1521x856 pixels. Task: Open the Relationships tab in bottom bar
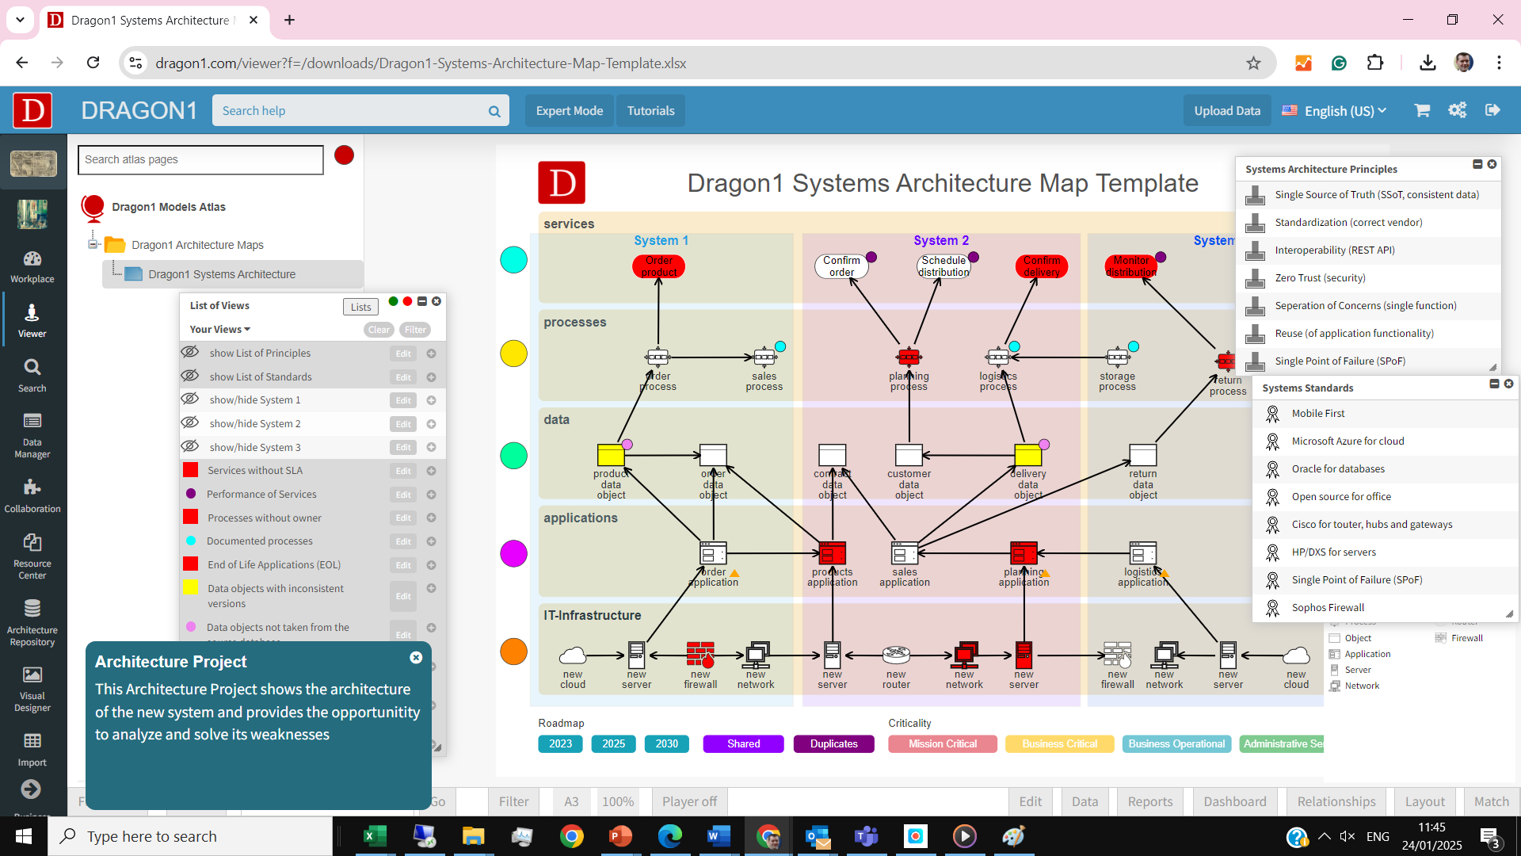[1336, 801]
